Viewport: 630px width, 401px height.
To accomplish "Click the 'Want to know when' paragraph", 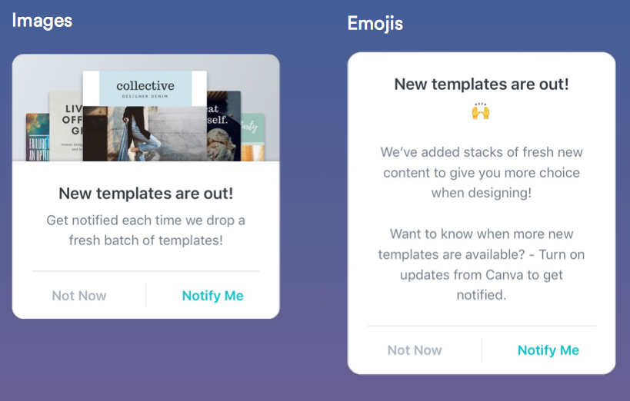I will pos(482,234).
